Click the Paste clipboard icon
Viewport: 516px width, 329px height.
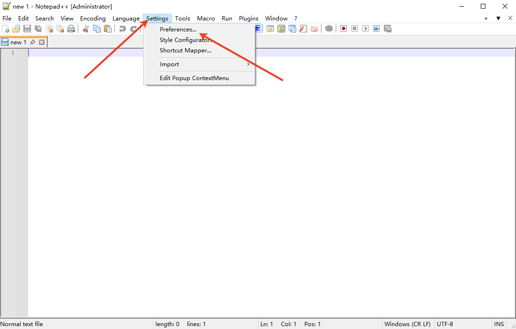click(x=108, y=29)
